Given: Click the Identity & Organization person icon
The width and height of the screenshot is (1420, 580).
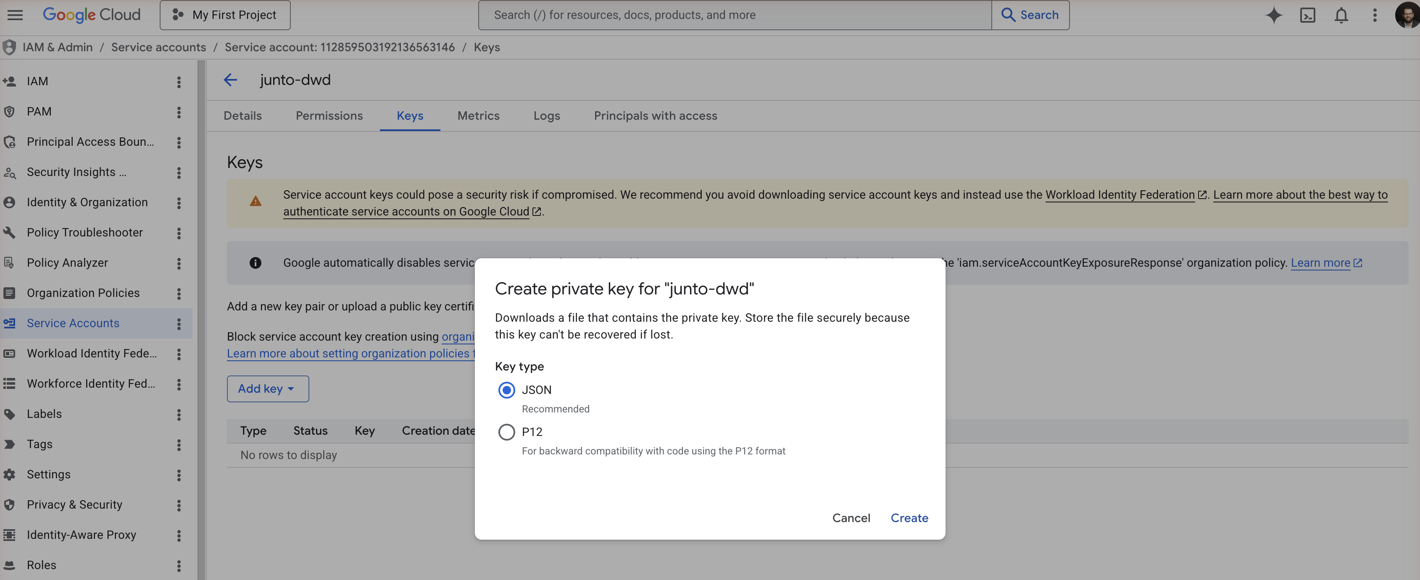Looking at the screenshot, I should (x=9, y=202).
